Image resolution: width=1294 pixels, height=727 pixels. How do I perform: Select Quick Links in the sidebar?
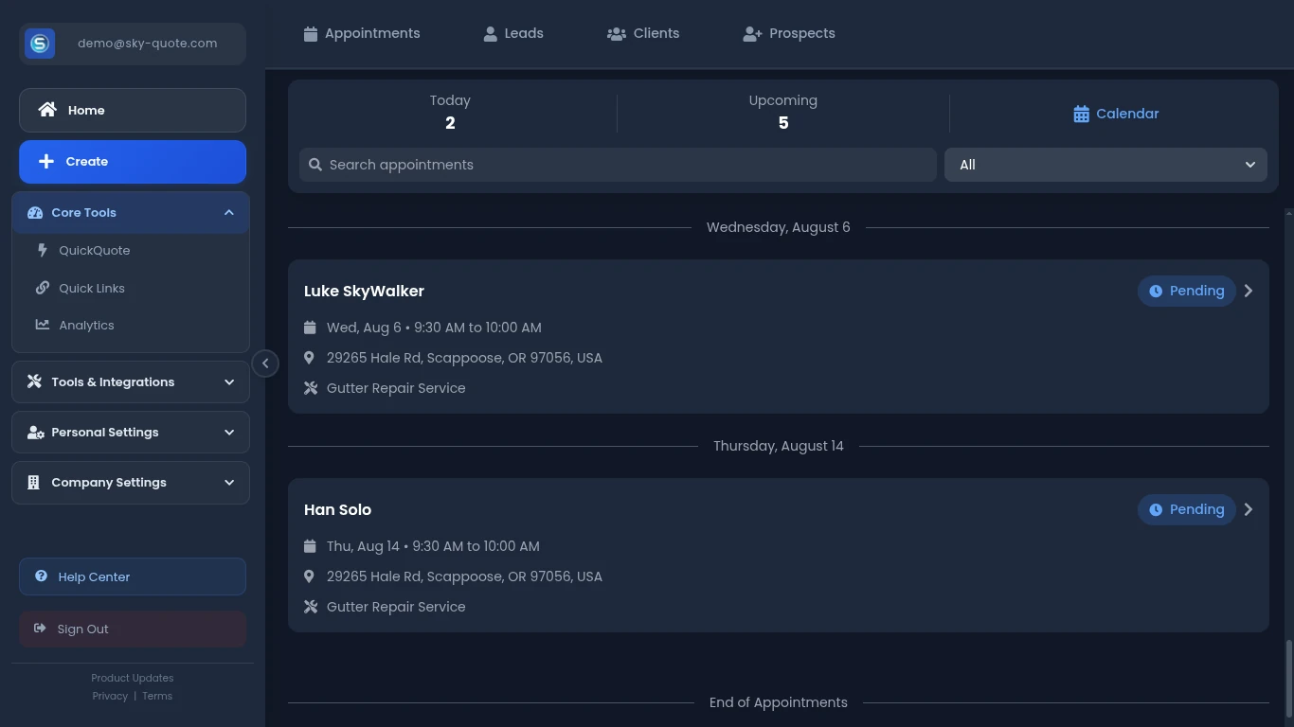tap(92, 288)
